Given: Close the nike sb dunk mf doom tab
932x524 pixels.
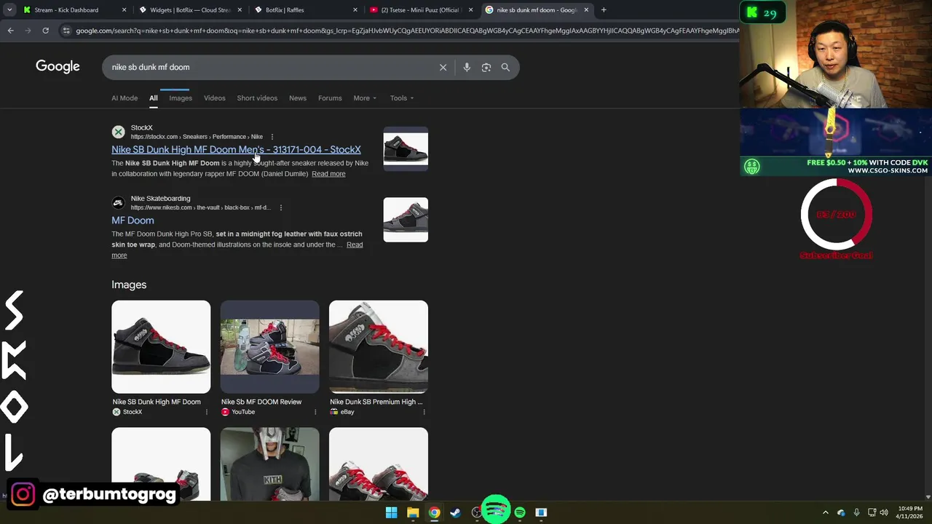Looking at the screenshot, I should (586, 10).
